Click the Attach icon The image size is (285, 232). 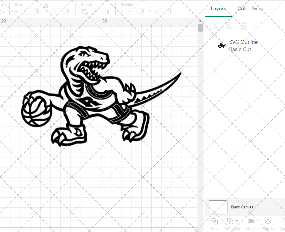pos(251,221)
